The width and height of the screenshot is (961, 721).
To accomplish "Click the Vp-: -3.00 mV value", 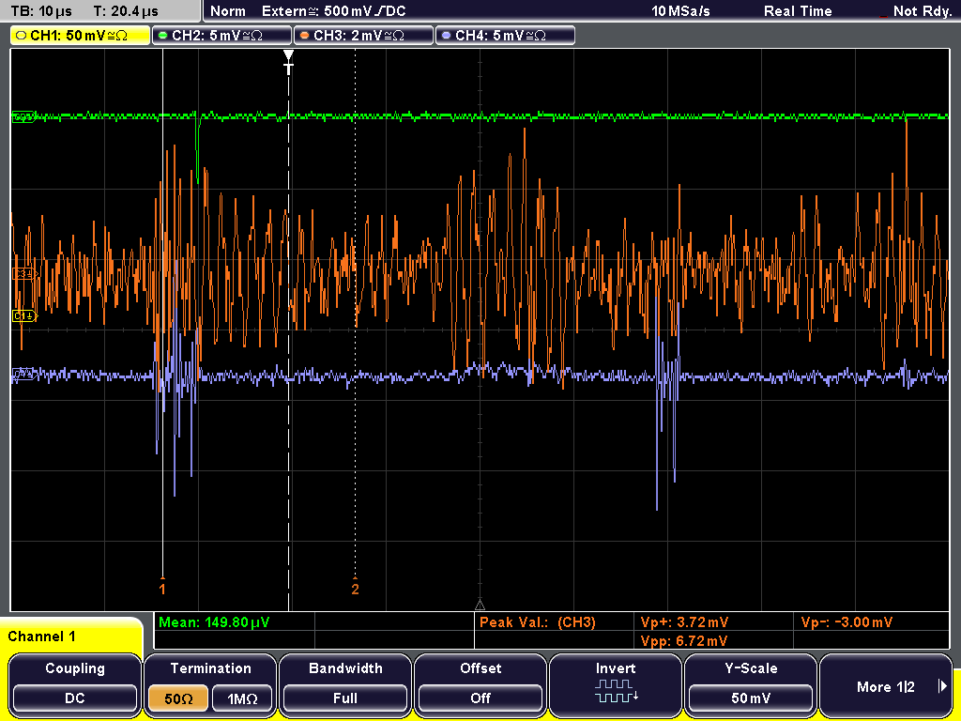I will 847,622.
